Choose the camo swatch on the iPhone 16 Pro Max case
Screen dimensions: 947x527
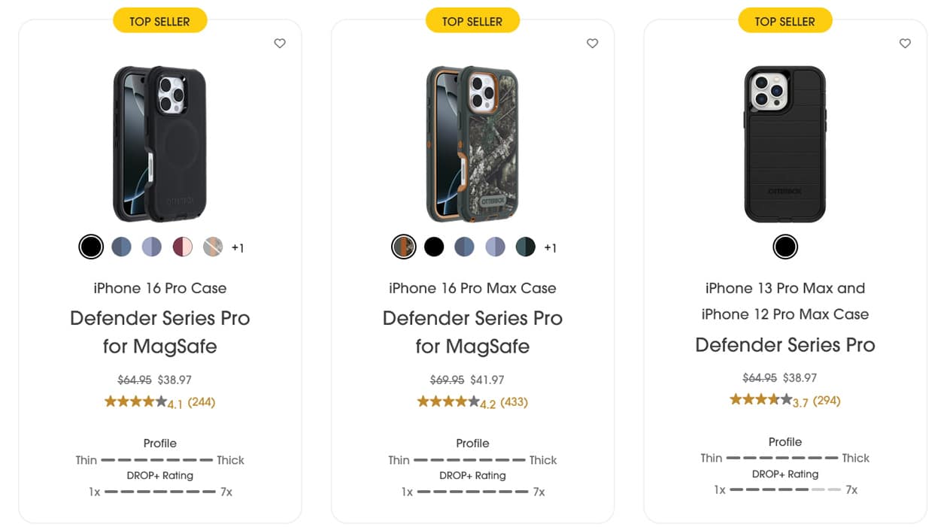tap(404, 246)
